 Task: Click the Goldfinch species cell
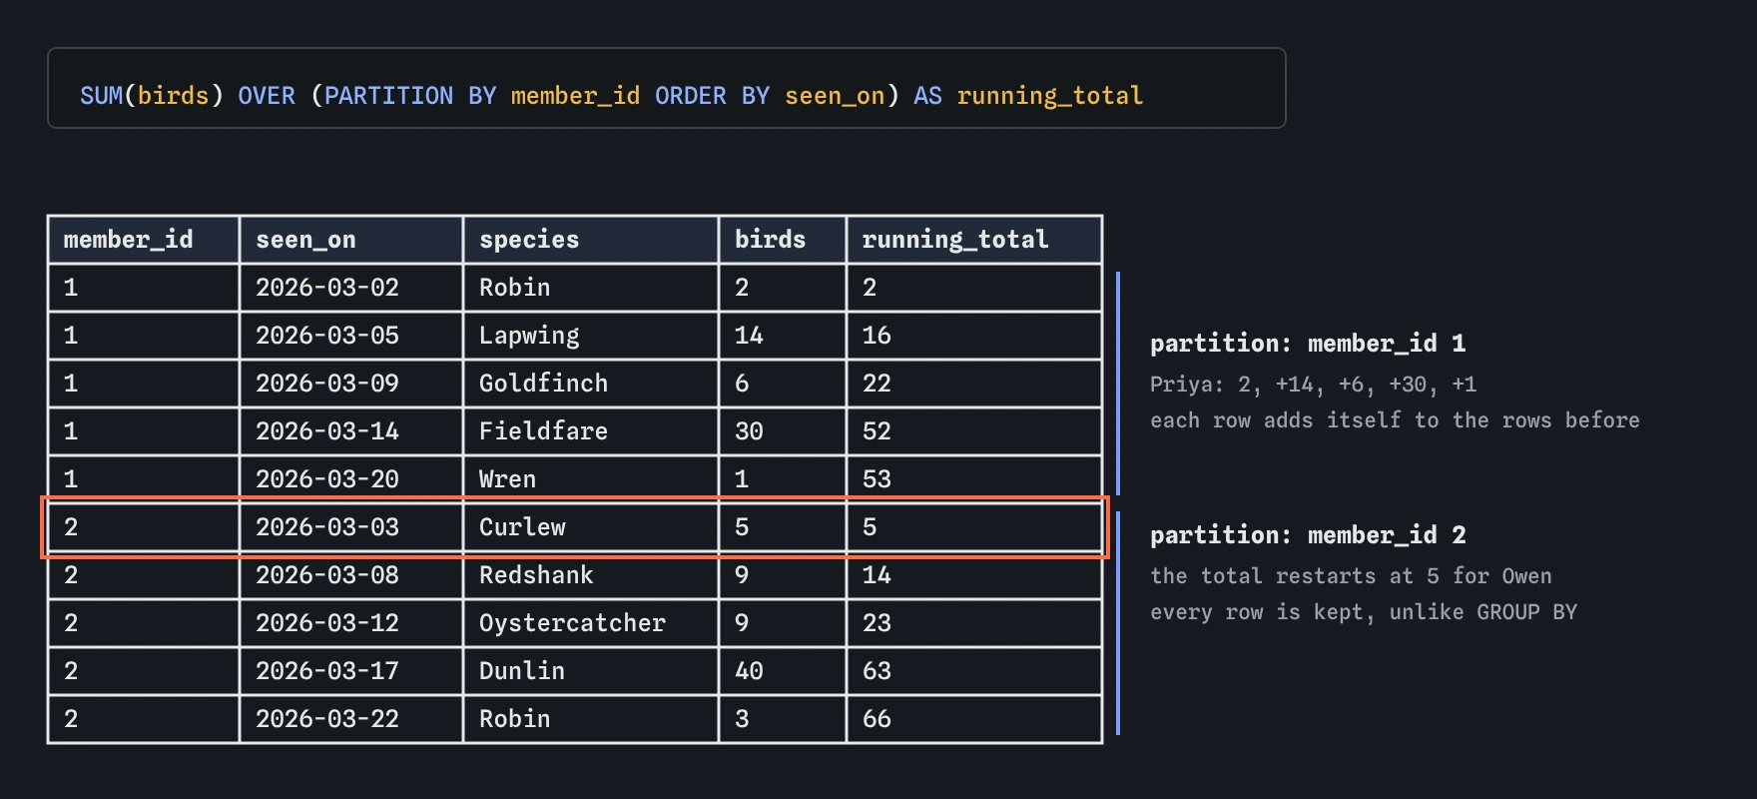click(x=591, y=384)
